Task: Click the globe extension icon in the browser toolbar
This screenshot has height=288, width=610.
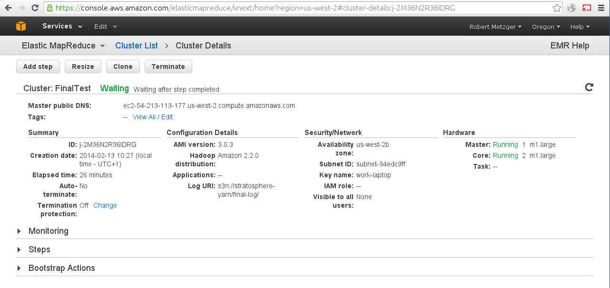Action: point(571,8)
